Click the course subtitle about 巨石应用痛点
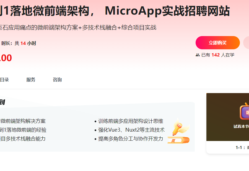249x171 pixels. 78,27
